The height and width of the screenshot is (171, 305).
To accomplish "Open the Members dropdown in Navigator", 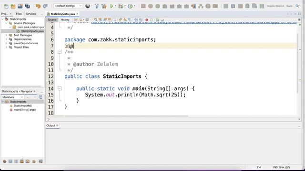I will pyautogui.click(x=12, y=97).
